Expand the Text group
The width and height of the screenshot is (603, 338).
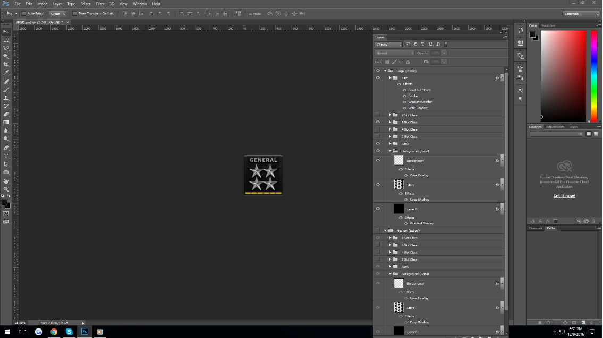click(x=390, y=78)
